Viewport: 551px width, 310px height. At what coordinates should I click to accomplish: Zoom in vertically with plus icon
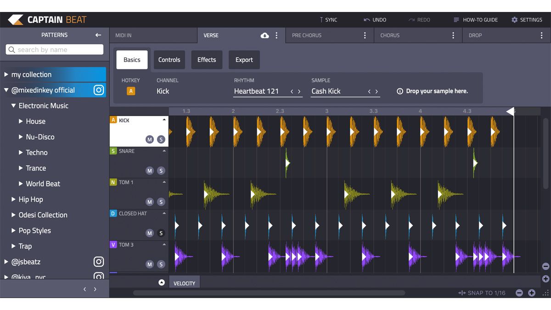pos(545,279)
